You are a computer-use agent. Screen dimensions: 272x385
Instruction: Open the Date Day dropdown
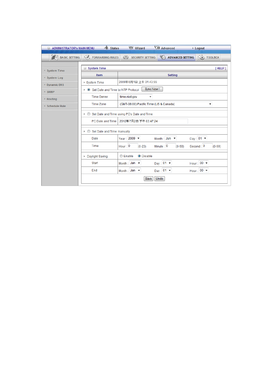[x=202, y=138]
